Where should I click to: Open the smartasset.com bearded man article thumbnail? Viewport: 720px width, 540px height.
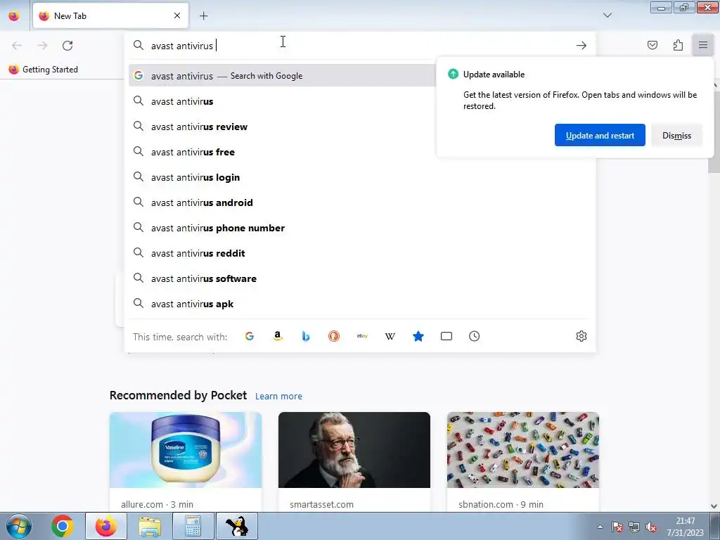(x=354, y=449)
